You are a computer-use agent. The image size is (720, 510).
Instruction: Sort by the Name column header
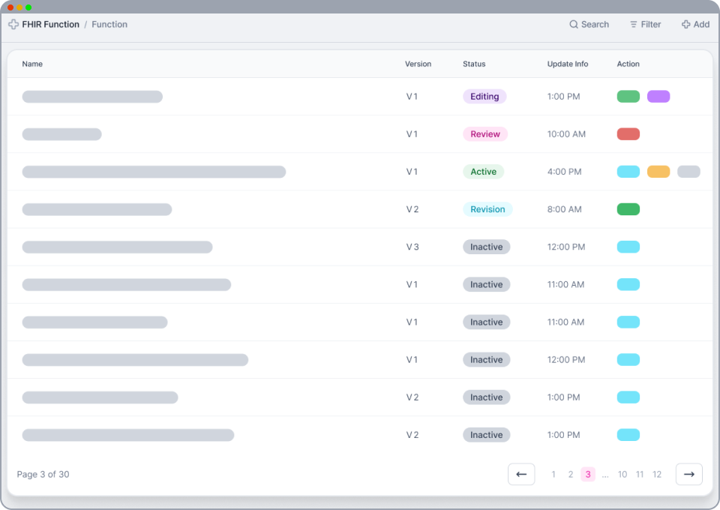(x=32, y=64)
